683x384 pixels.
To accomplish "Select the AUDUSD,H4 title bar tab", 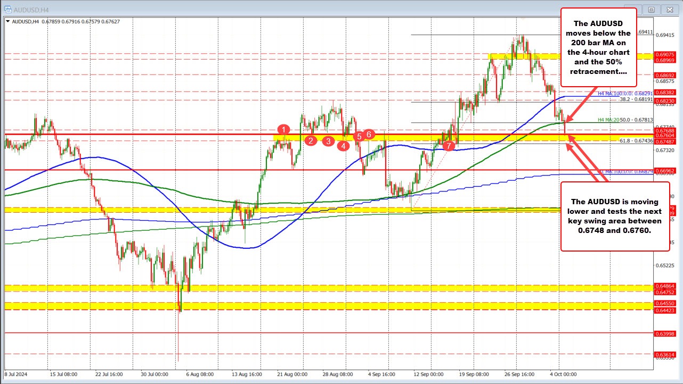I will point(32,9).
